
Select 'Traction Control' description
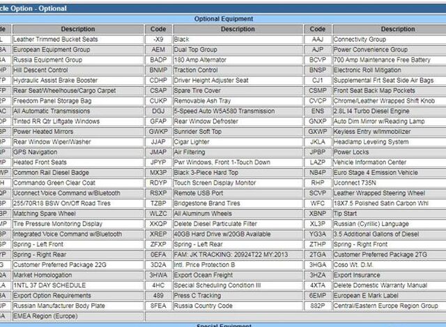(x=238, y=70)
